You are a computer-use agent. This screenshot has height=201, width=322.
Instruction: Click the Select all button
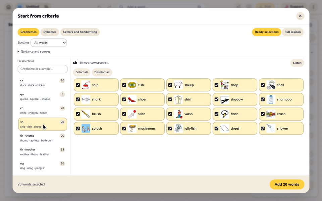(82, 72)
